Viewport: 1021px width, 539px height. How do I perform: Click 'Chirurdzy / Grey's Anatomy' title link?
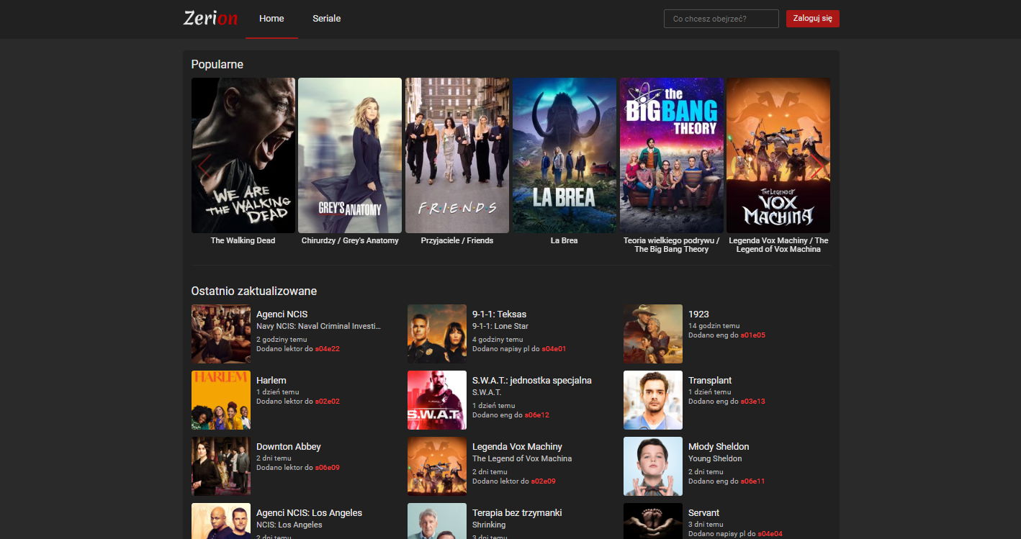click(350, 240)
